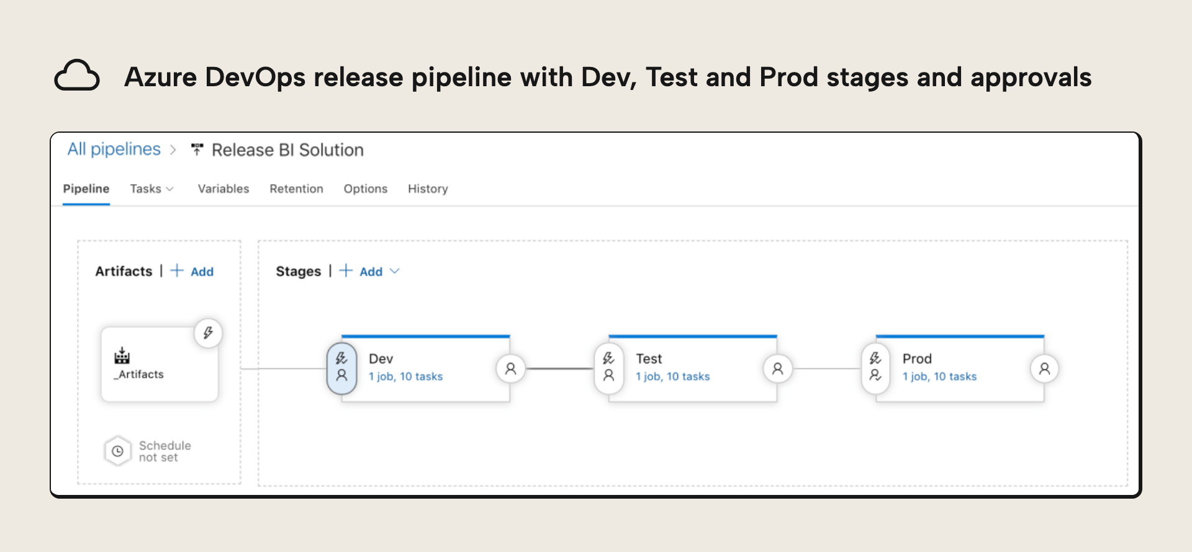This screenshot has height=552, width=1192.
Task: Switch to the Variables tab
Action: click(x=223, y=189)
